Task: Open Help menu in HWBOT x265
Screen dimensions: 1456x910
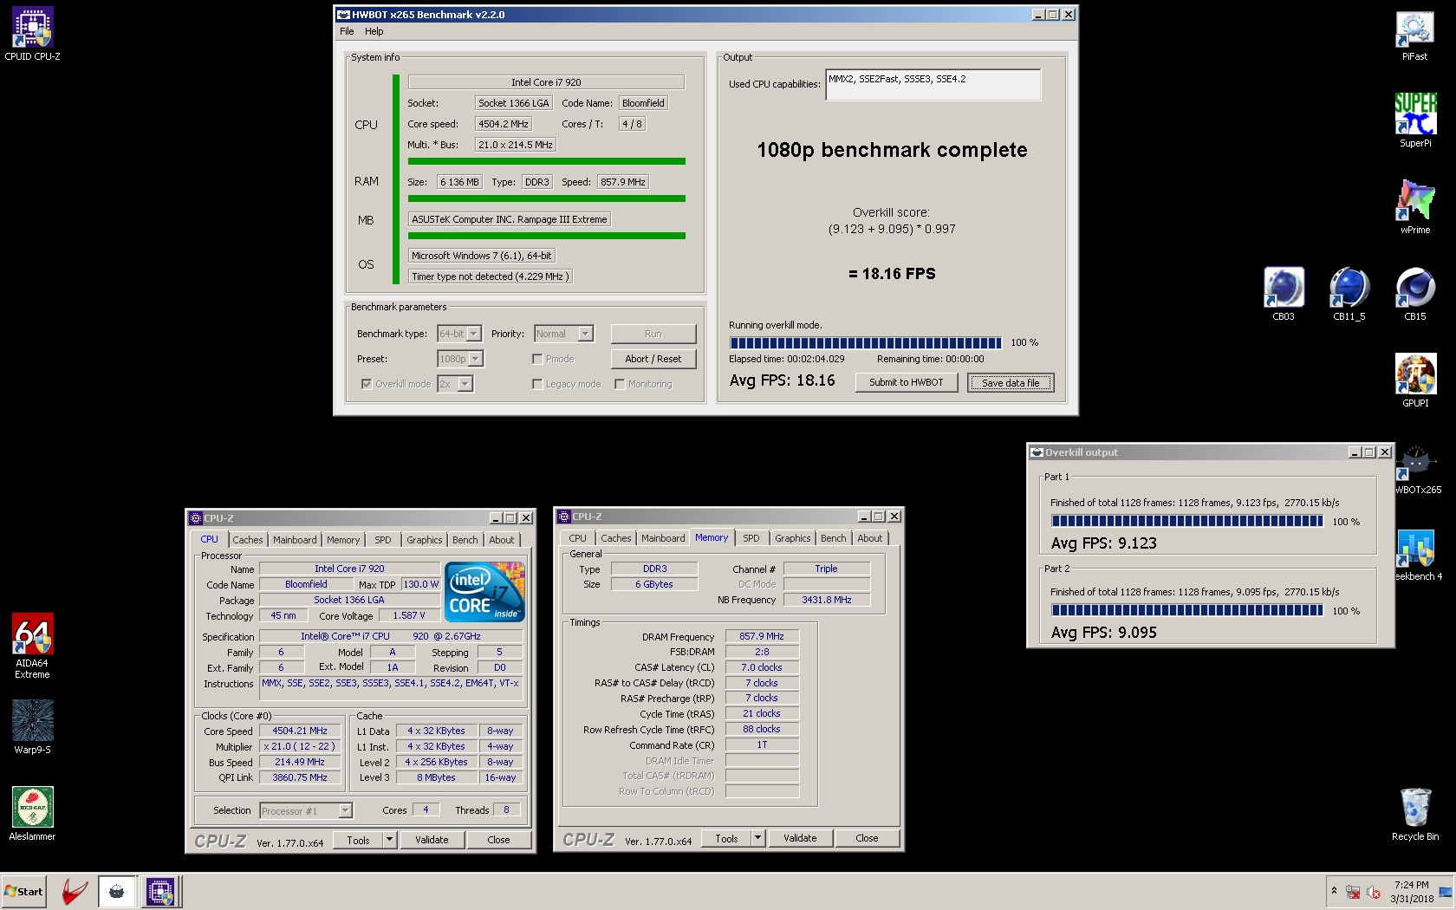Action: click(x=374, y=31)
